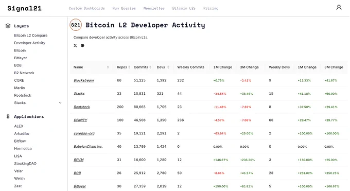Screen dimensions: 350x191
Task: Expand the Stacks sidebar chevron
Action: coord(60,103)
